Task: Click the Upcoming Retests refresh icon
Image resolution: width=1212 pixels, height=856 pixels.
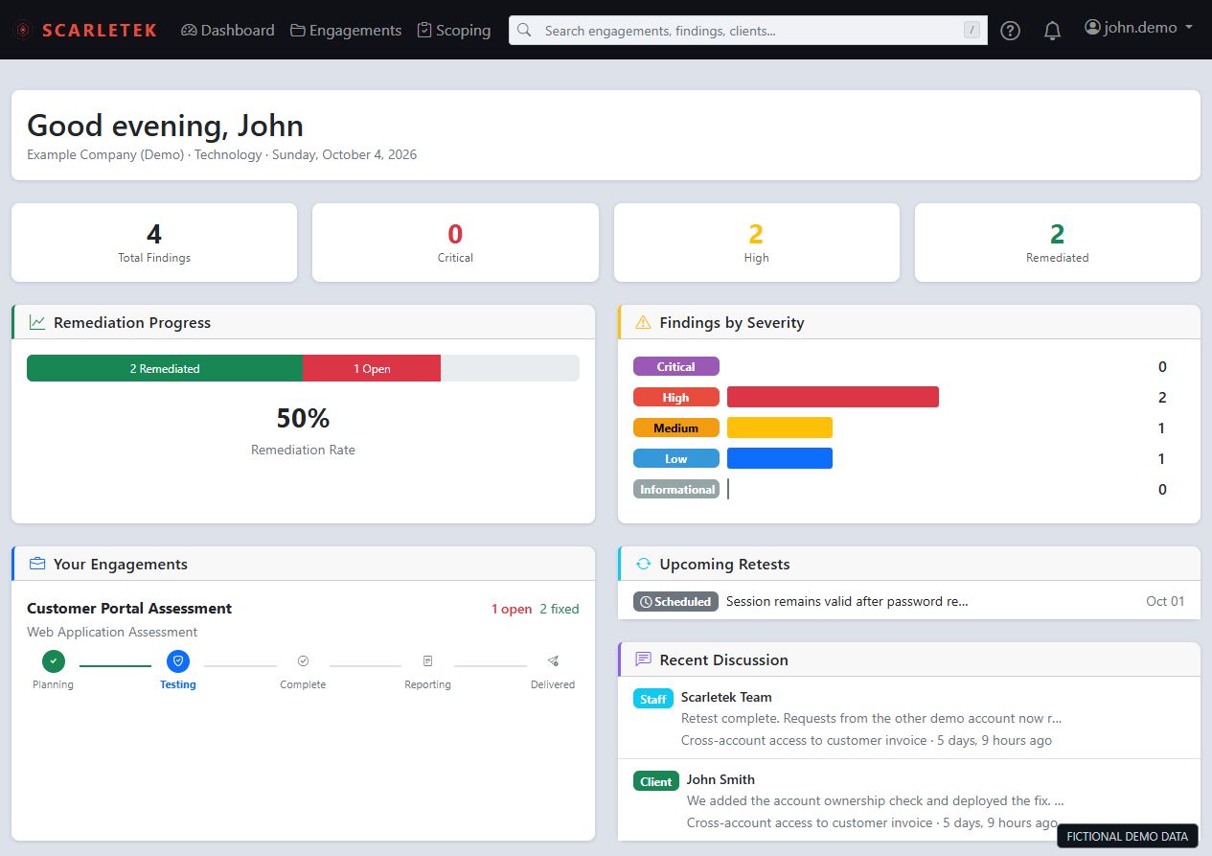Action: coord(643,564)
